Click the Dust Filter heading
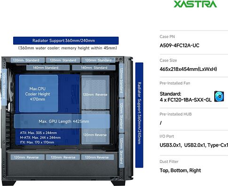This screenshot has height=186, width=228. 169,162
